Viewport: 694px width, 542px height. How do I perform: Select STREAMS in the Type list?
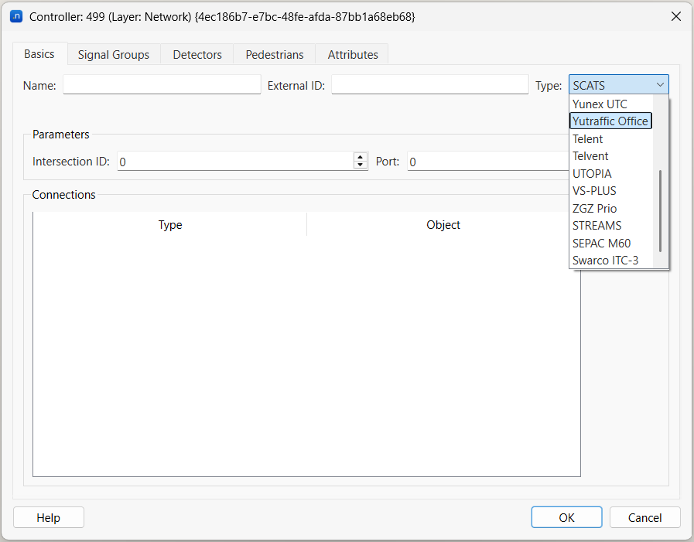point(610,226)
